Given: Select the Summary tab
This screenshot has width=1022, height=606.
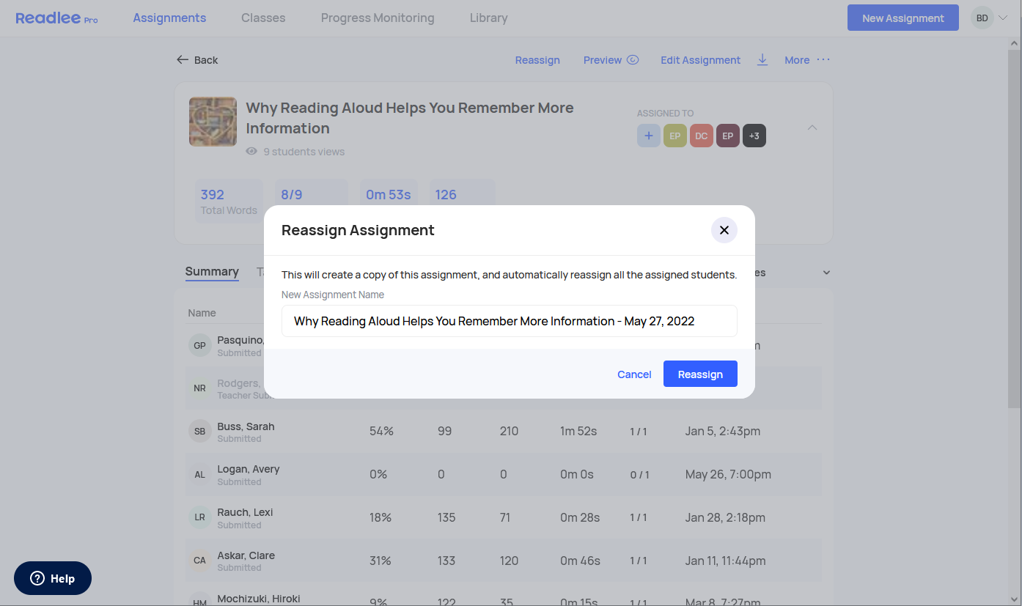Looking at the screenshot, I should [212, 272].
